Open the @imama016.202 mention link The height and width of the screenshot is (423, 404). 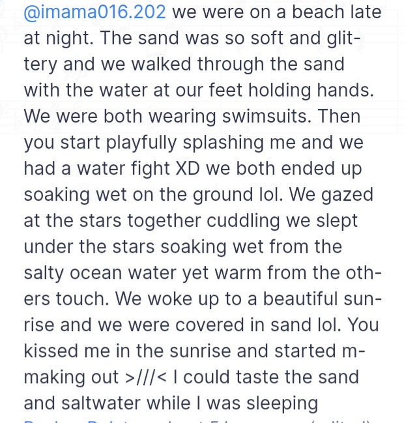point(95,12)
